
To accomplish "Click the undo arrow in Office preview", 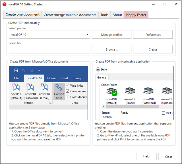I will click(x=23, y=70).
